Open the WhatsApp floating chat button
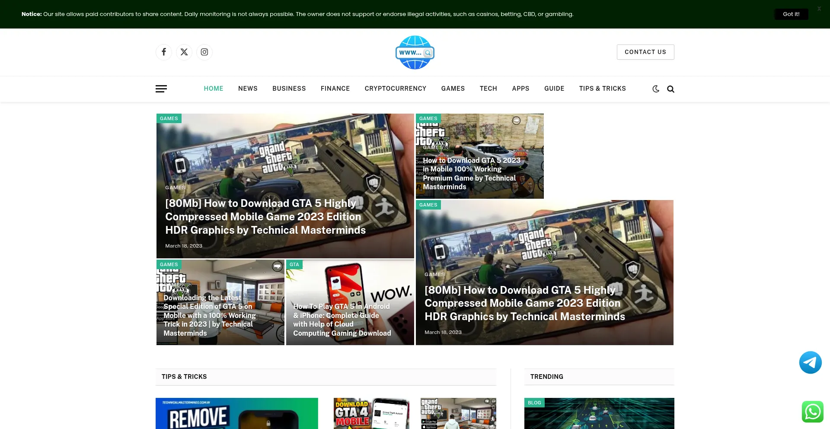The height and width of the screenshot is (429, 830). click(x=813, y=412)
